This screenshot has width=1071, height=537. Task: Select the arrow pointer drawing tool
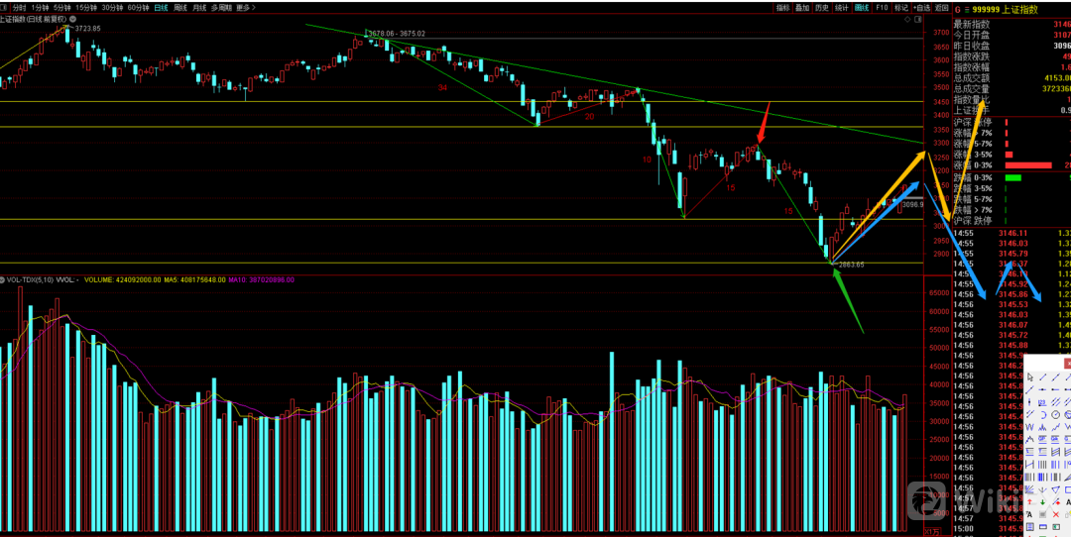[1032, 377]
